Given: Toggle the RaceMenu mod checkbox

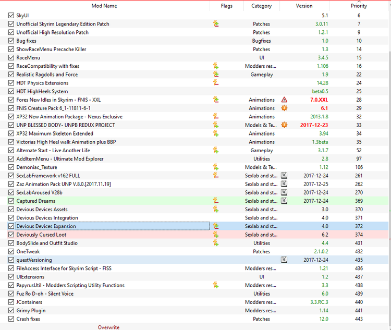Looking at the screenshot, I should [x=11, y=58].
